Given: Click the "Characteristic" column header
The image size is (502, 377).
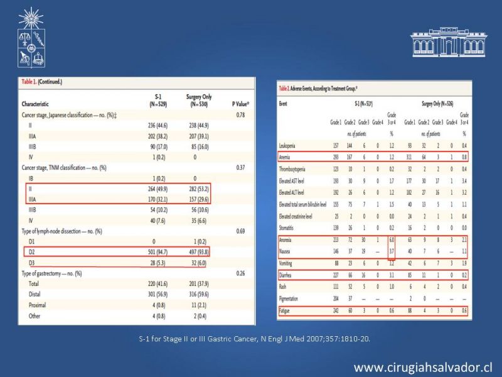Looking at the screenshot, I should point(35,104).
